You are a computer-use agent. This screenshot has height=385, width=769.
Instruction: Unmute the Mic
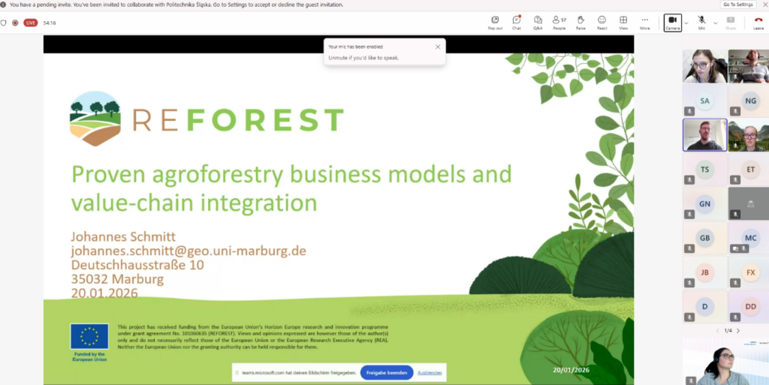click(x=701, y=22)
